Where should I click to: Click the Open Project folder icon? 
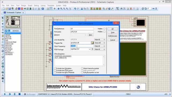6,9
